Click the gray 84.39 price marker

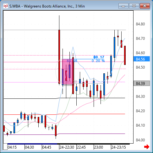coord(142,83)
